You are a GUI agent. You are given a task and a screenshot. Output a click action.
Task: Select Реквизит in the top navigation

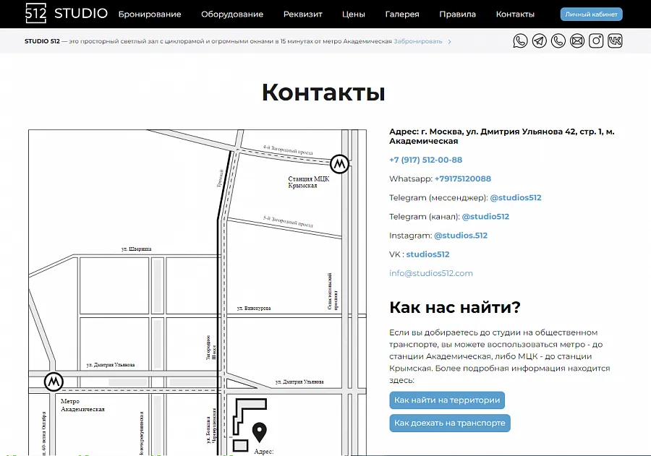pyautogui.click(x=302, y=14)
